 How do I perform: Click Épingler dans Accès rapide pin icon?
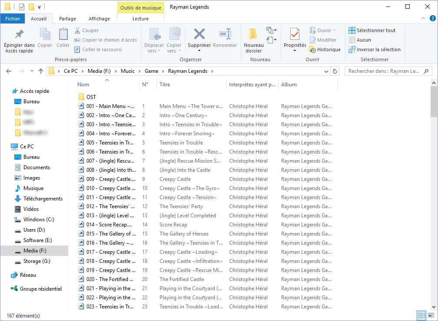19,35
